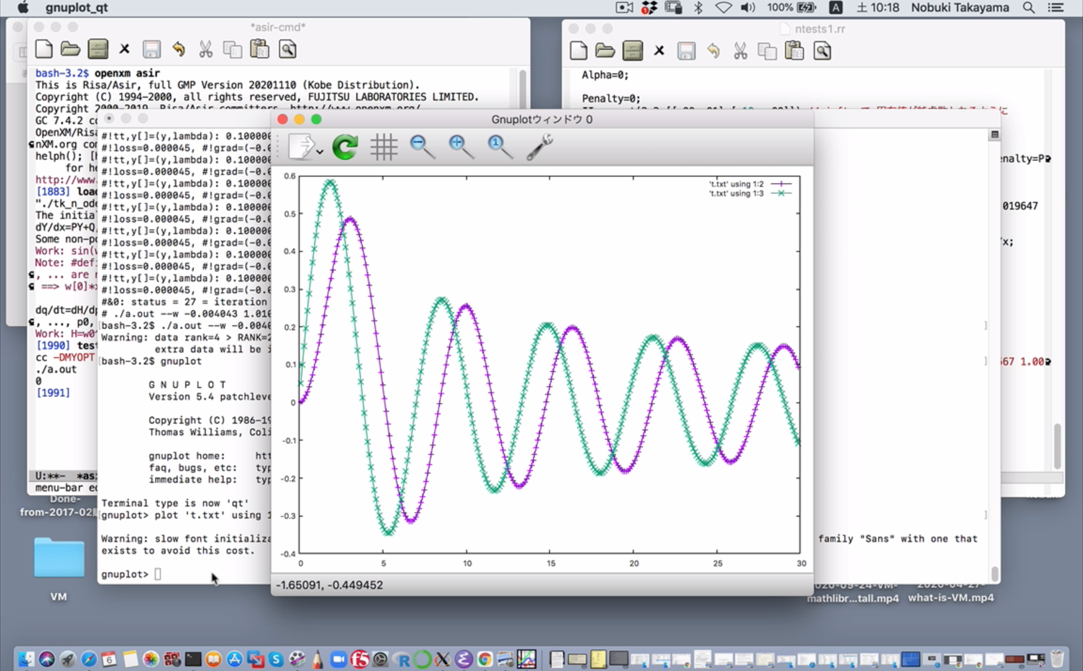Viewport: 1083px width, 671px height.
Task: Open Notification Center list icon in menu bar
Action: coord(1056,8)
